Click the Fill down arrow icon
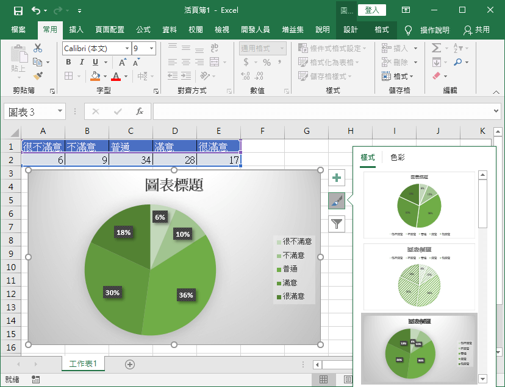505x387 pixels. coord(437,62)
